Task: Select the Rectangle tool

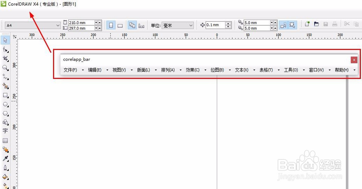Action: [x=5, y=95]
